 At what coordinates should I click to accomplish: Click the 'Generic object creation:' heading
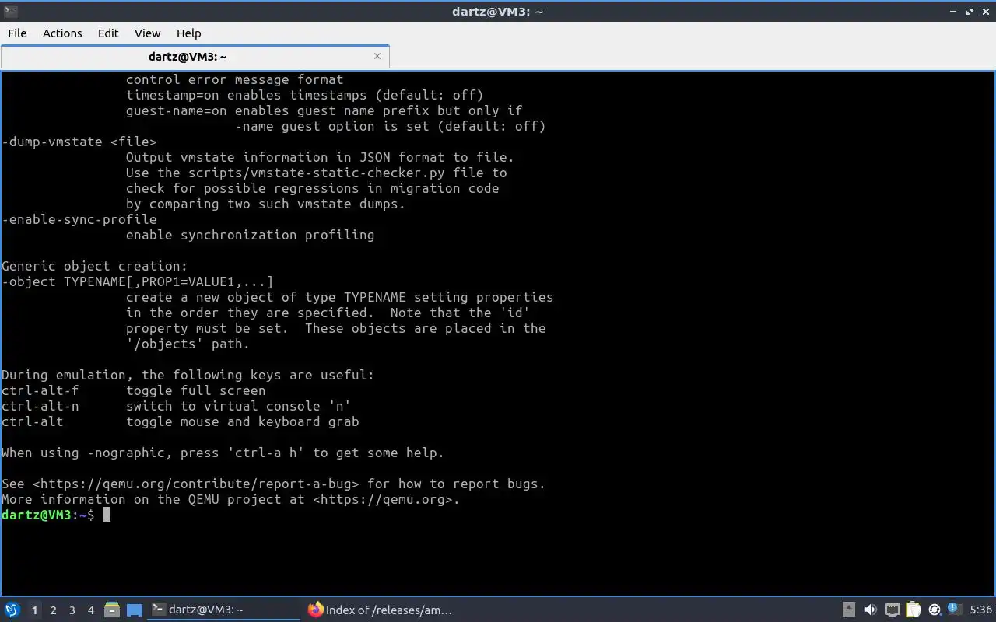95,266
